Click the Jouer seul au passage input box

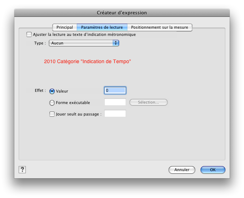point(115,114)
